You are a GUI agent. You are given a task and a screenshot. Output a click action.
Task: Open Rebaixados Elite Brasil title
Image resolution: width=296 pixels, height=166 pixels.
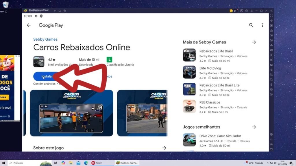(x=216, y=51)
